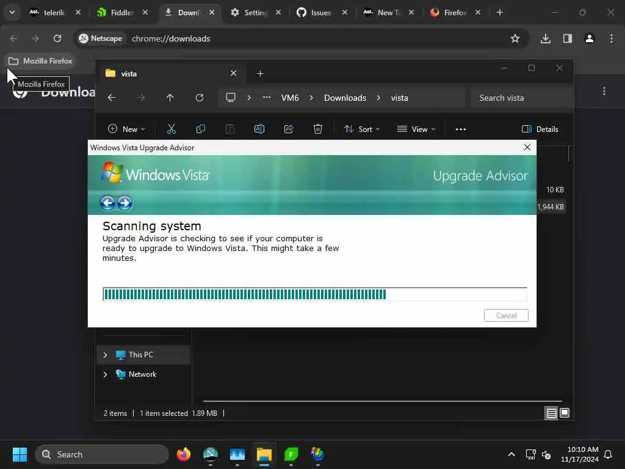This screenshot has width=625, height=469.
Task: Switch to the GitHub Issues browser tab
Action: click(320, 12)
